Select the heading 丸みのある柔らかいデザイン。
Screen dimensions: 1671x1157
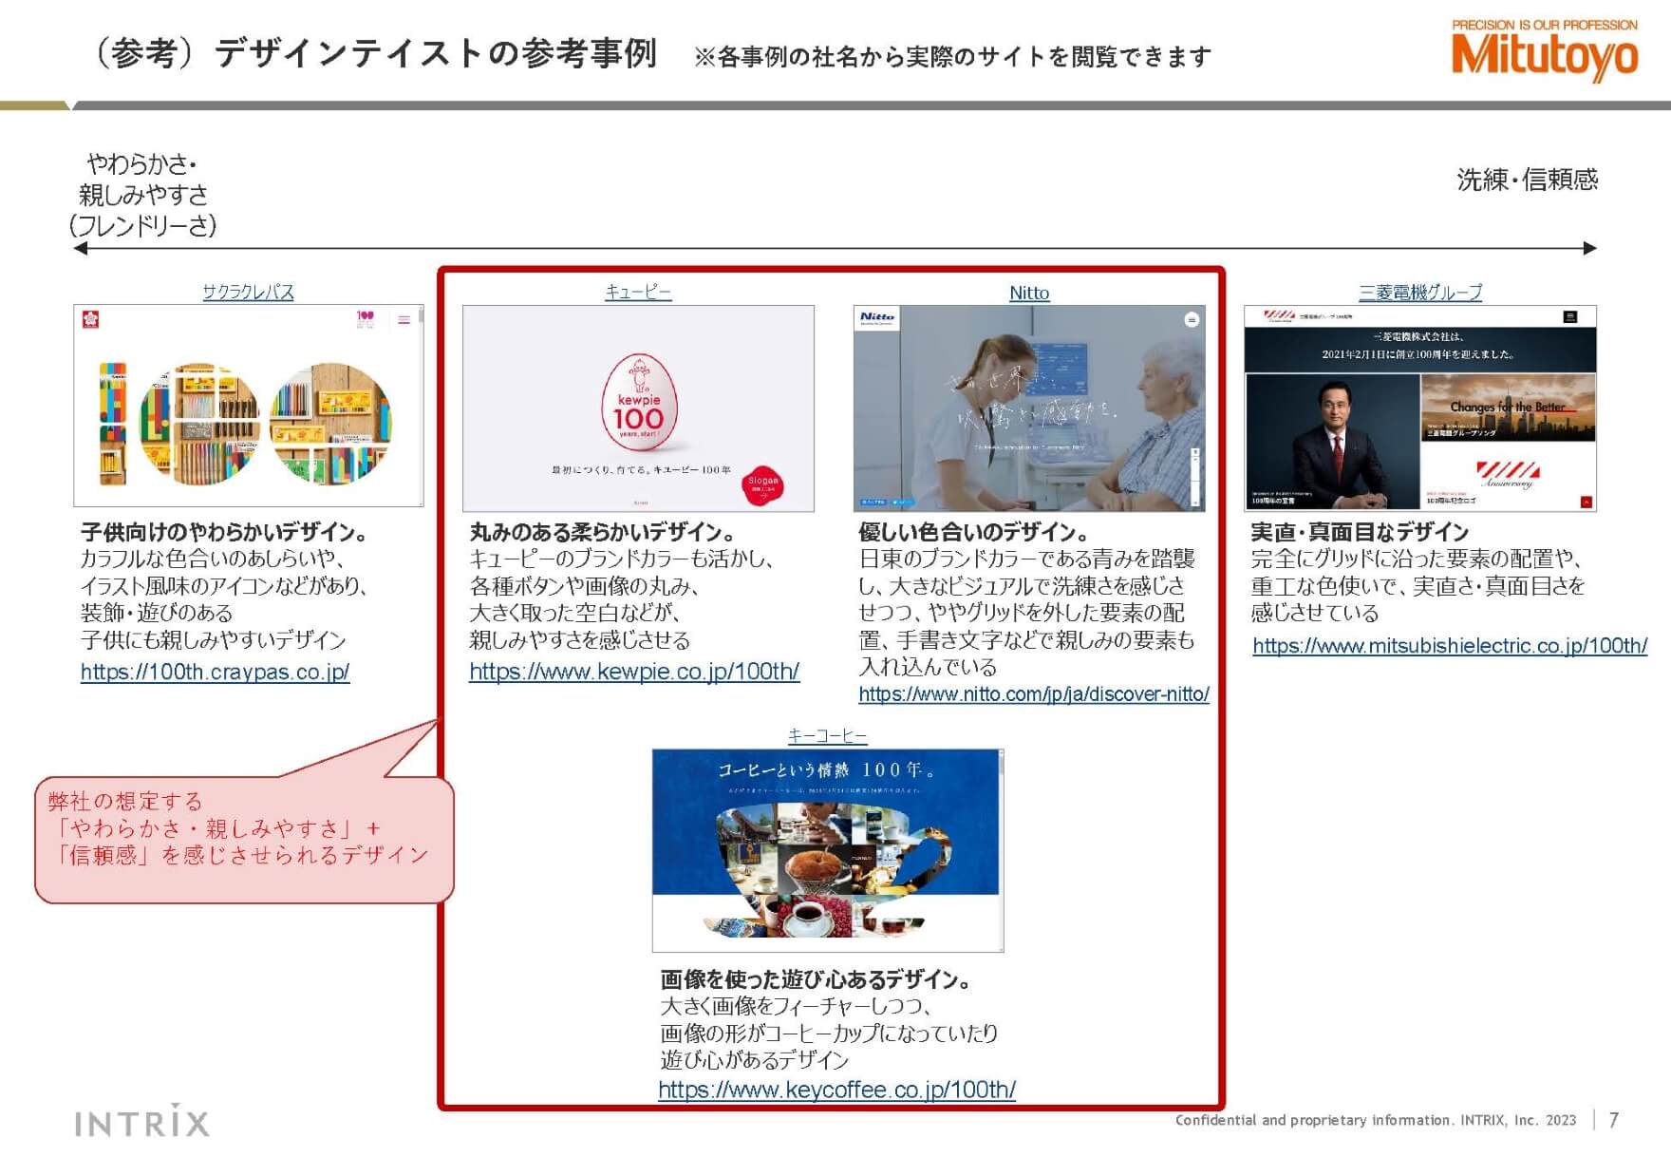tap(602, 532)
